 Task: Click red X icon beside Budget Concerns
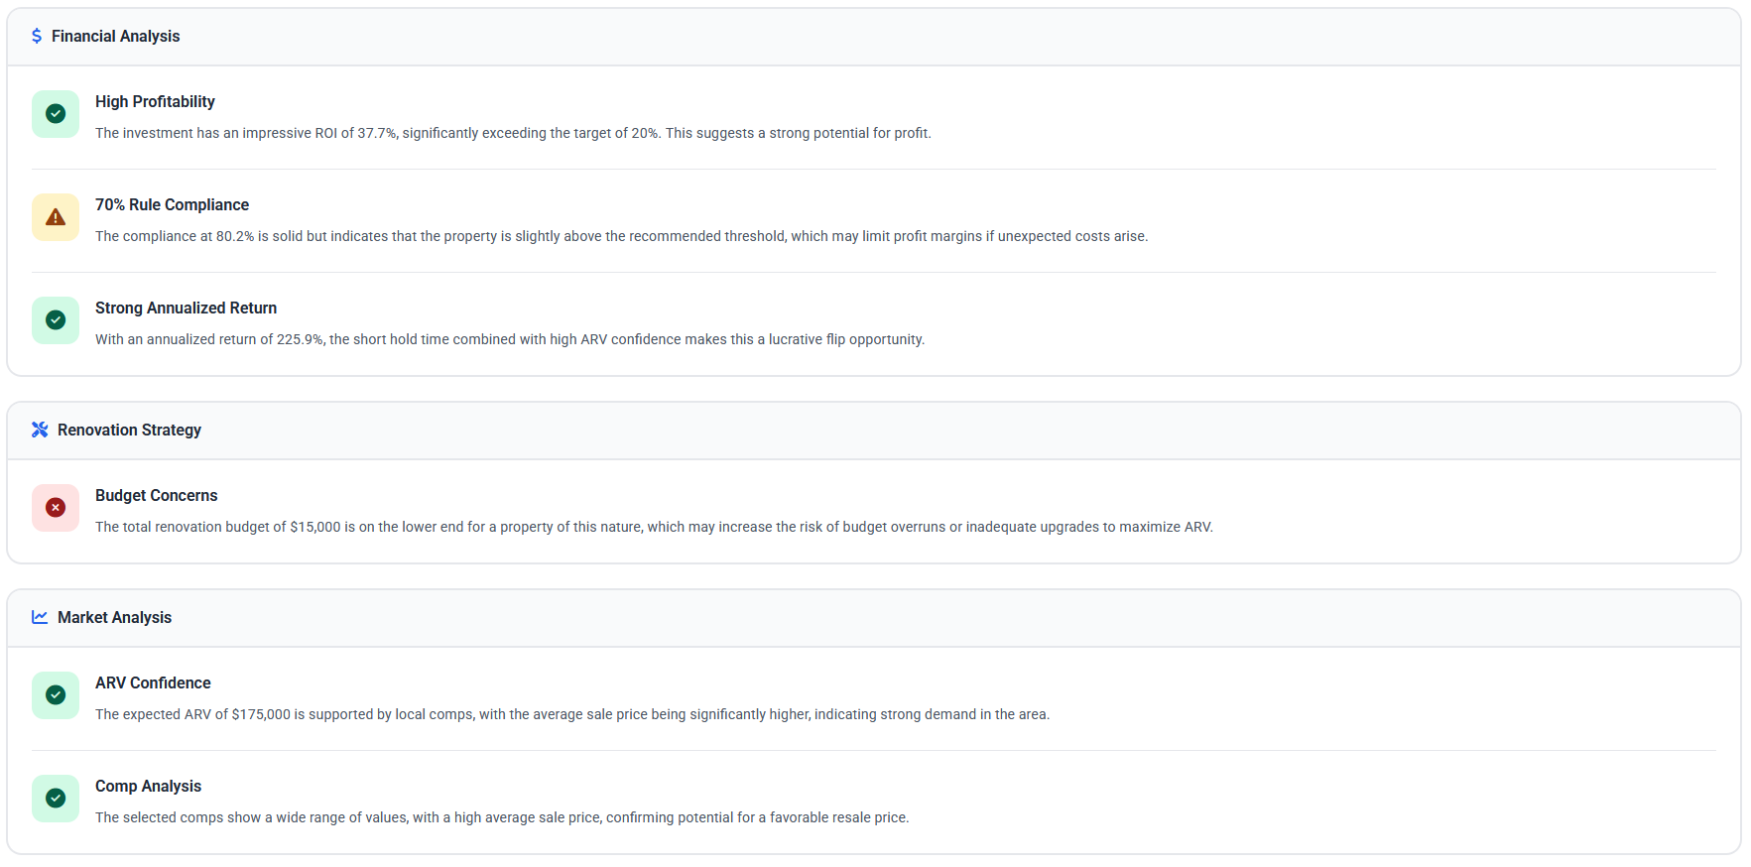tap(56, 508)
